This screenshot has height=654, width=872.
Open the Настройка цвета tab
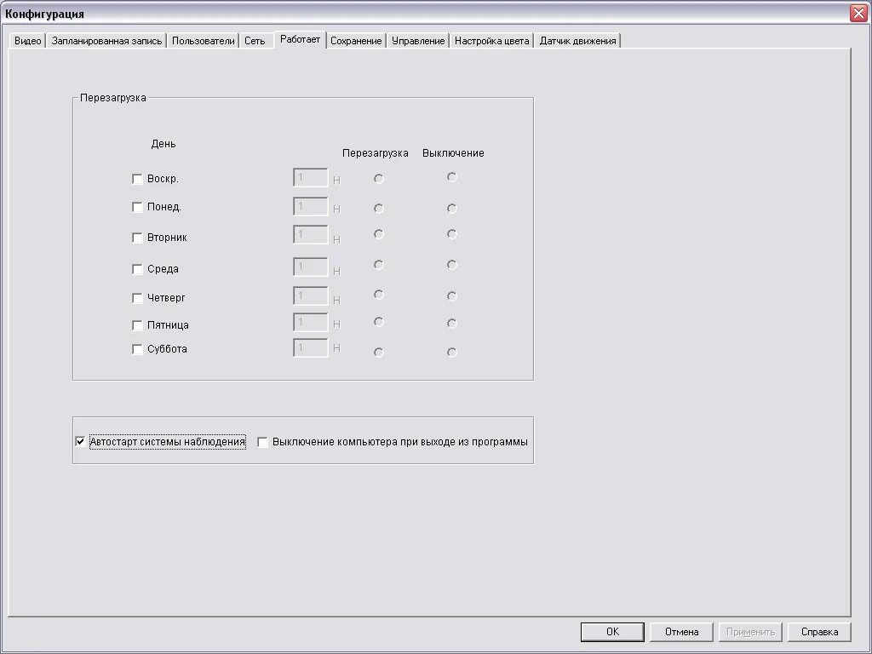pos(491,41)
